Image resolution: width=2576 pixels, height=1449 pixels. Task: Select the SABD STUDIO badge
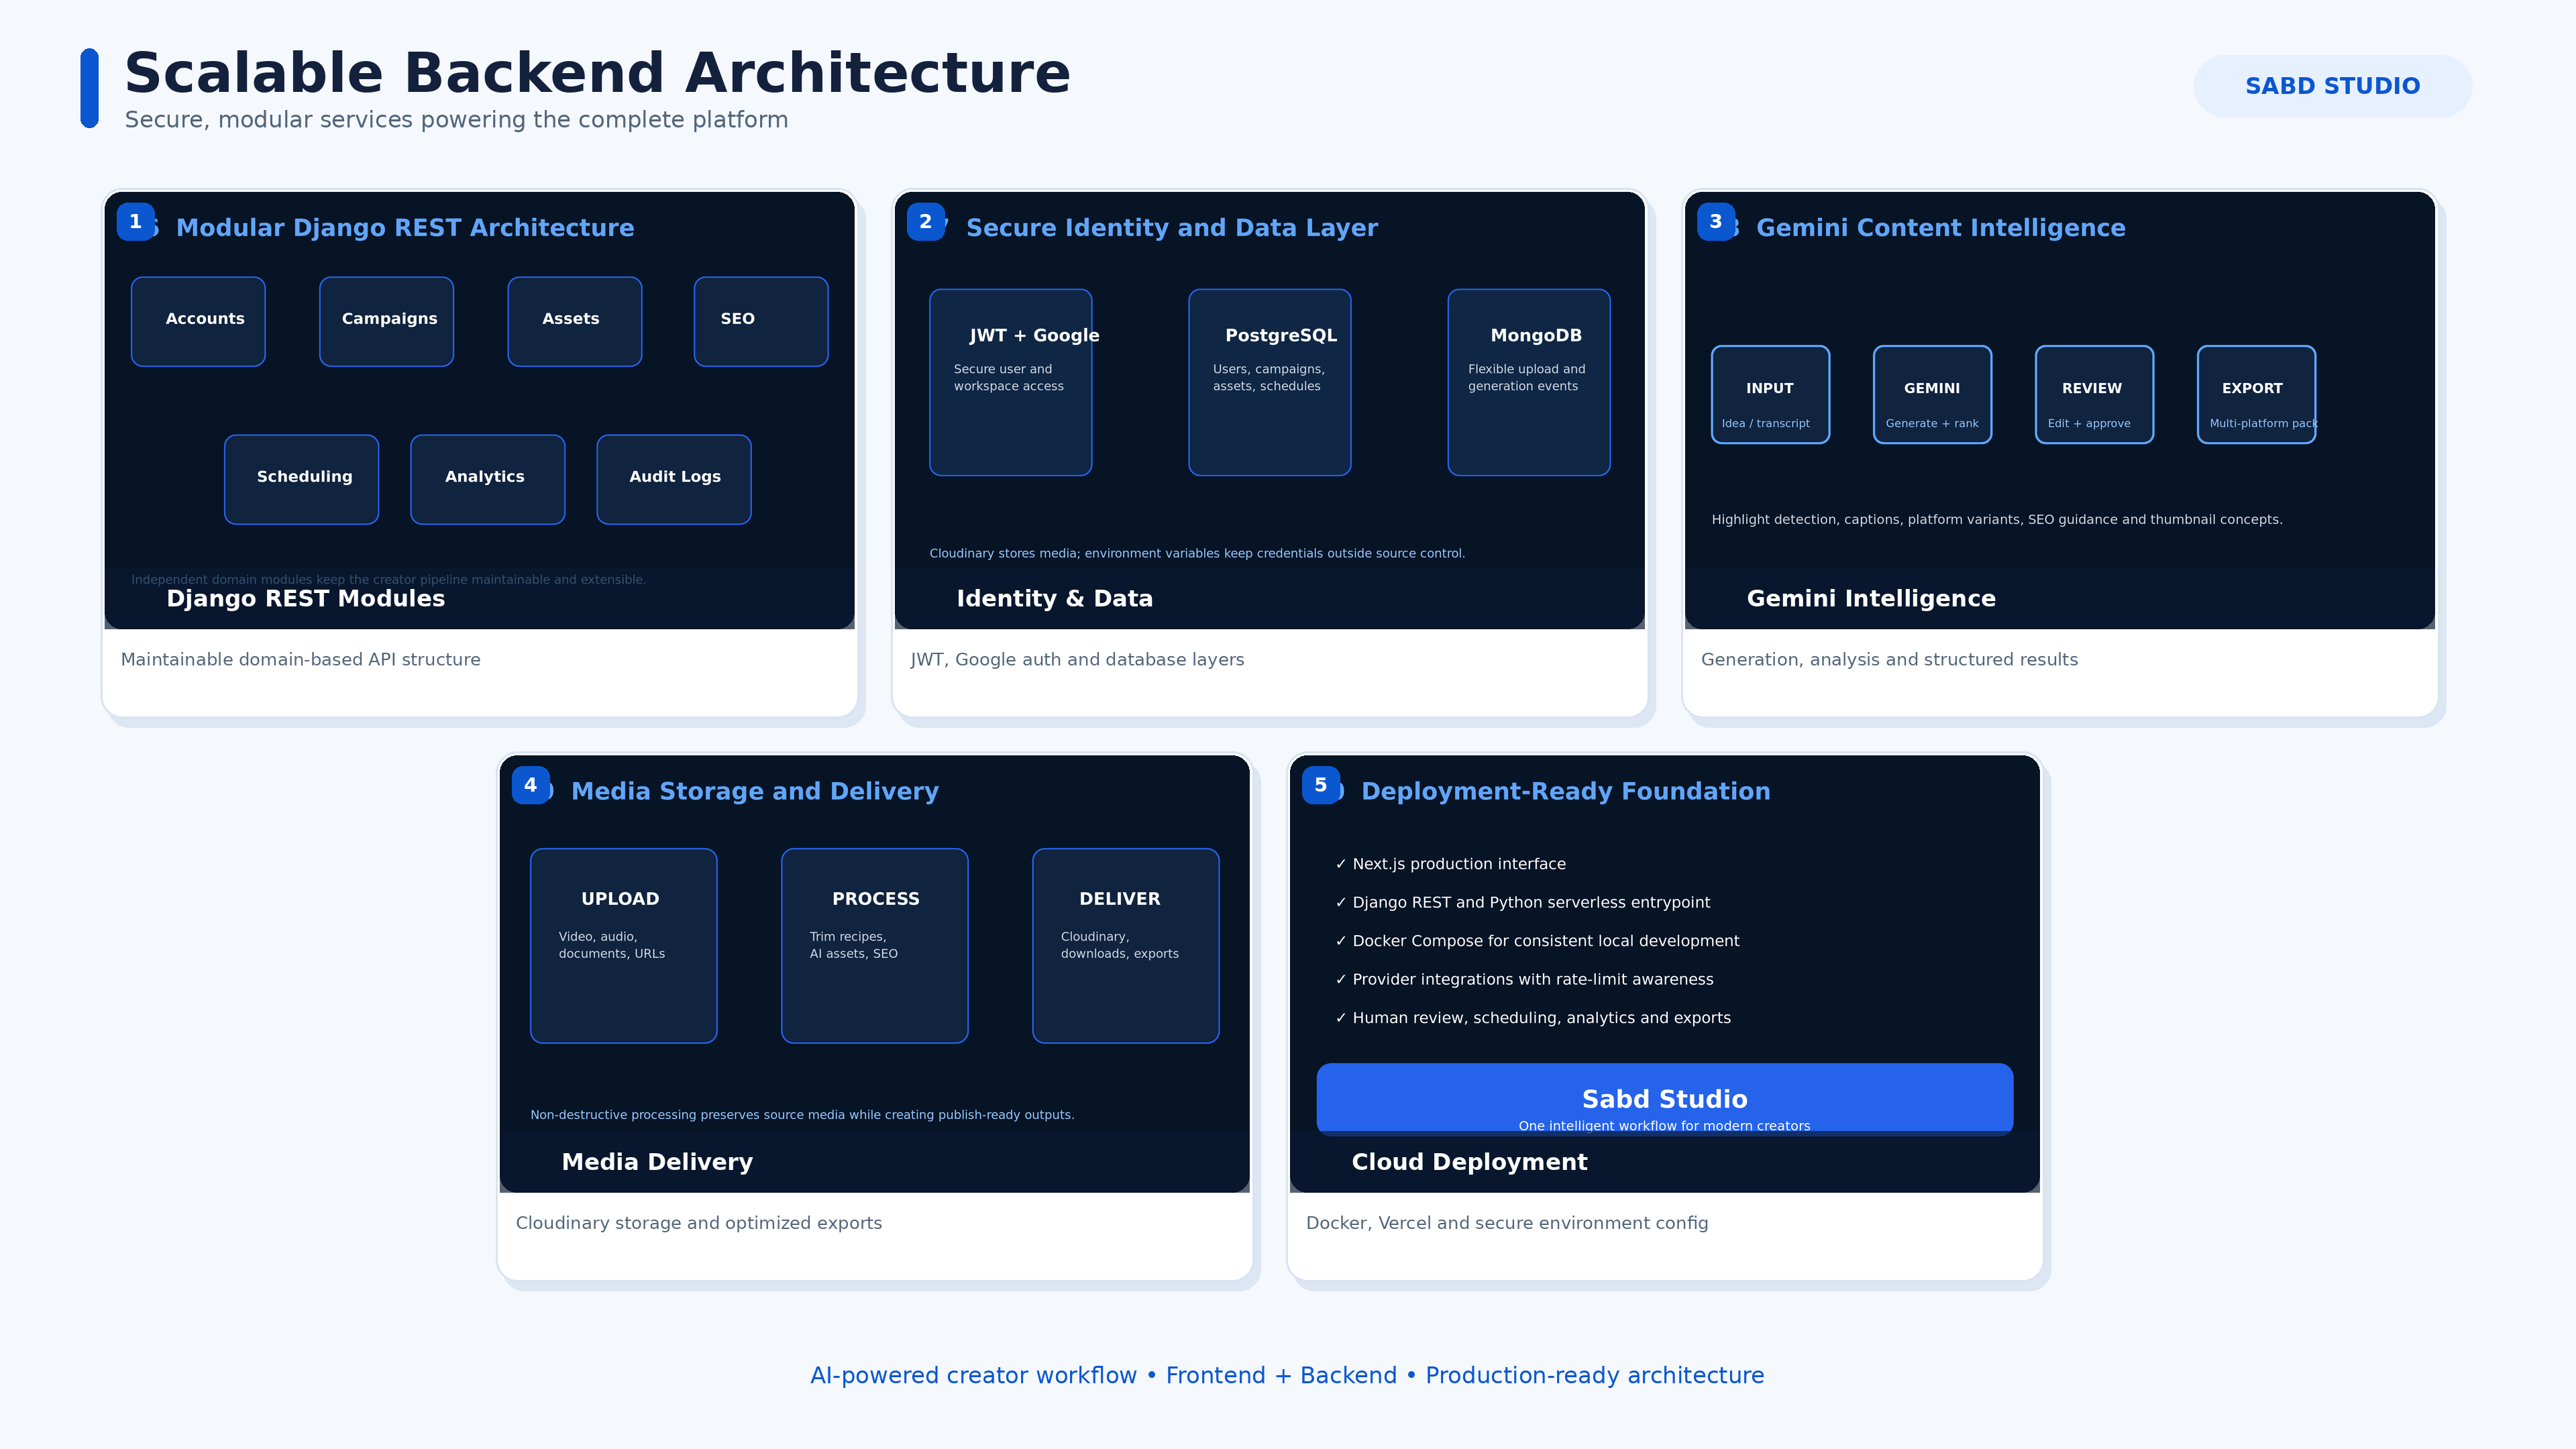coord(2332,86)
